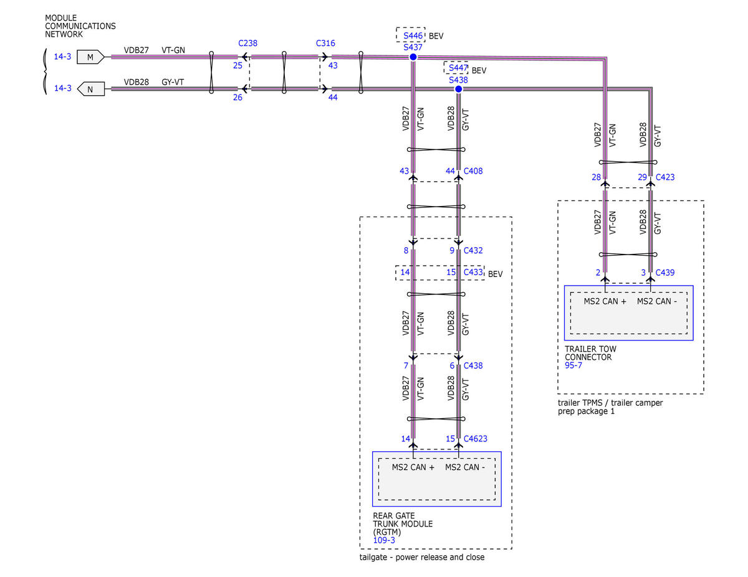The height and width of the screenshot is (577, 748).
Task: Click the S447 BEV dashed splice box
Action: coord(456,67)
